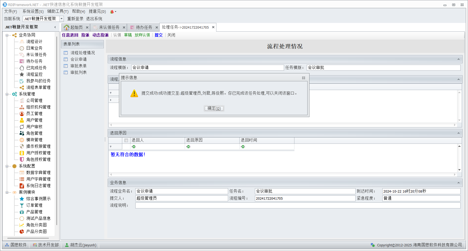
Task: Click the 产品分类图 pie chart icon
Action: [x=22, y=232]
